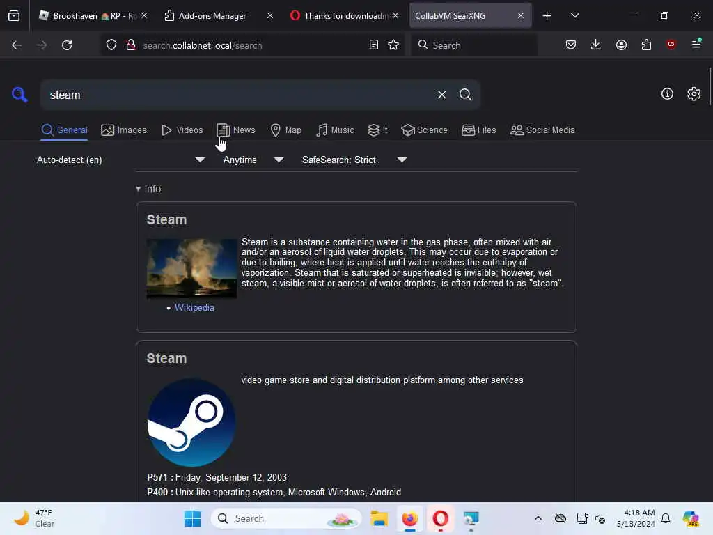The image size is (713, 535).
Task: Open uBlock Origin extension icon
Action: pyautogui.click(x=671, y=45)
